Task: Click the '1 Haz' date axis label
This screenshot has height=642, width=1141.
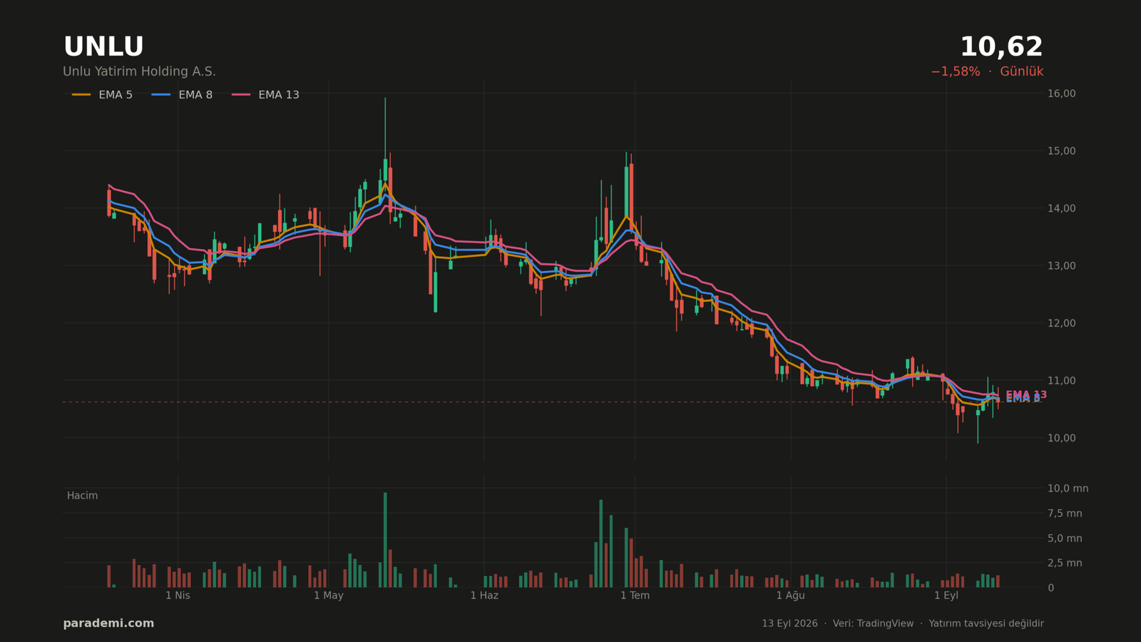Action: coord(484,596)
